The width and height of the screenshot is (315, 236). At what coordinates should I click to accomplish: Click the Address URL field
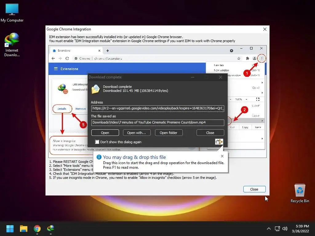pyautogui.click(x=158, y=108)
